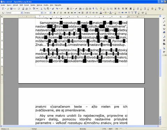Open the Nápověda menu
167x130 pixels.
[x=58, y=5]
